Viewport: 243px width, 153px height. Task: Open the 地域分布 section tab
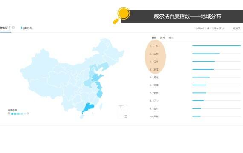pos(6,28)
